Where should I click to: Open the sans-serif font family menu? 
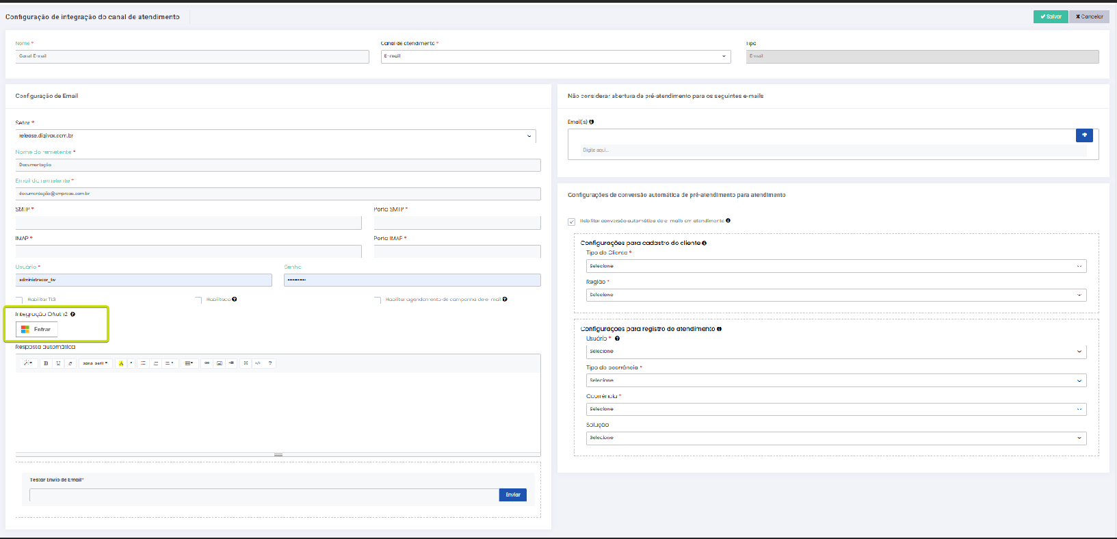point(95,363)
